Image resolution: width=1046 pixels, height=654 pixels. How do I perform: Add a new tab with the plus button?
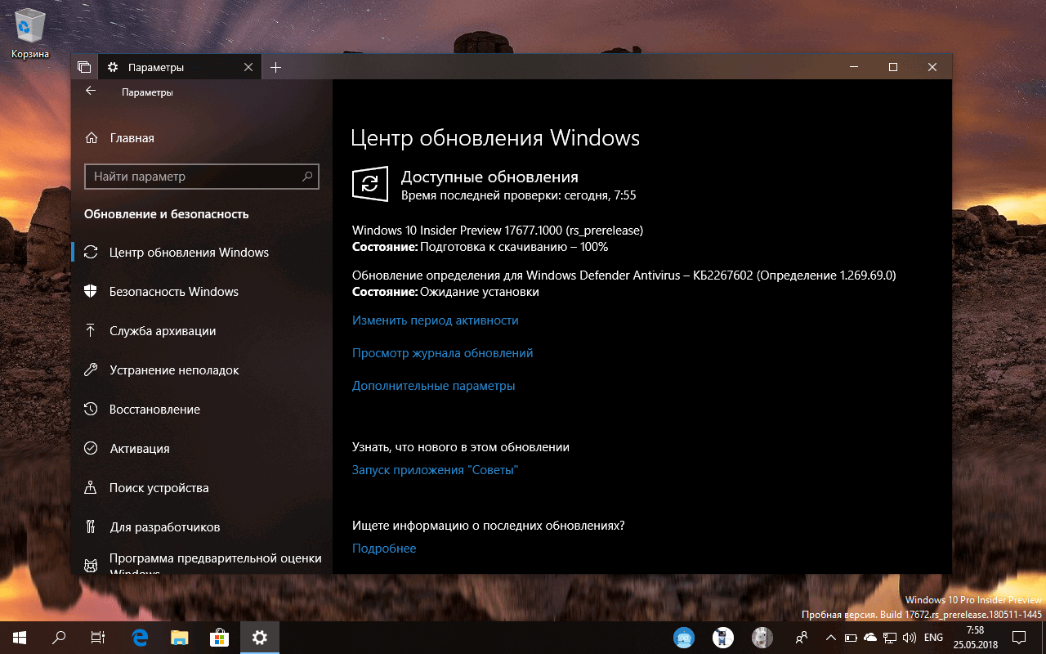click(x=275, y=67)
